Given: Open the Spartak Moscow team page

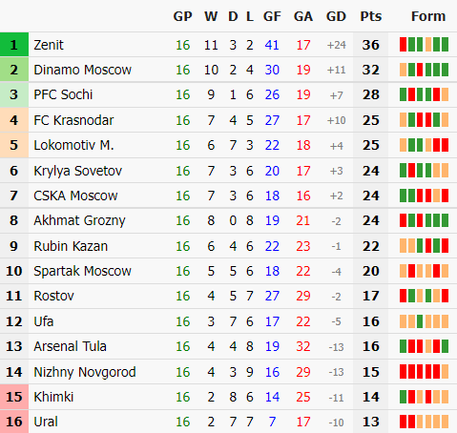Looking at the screenshot, I should pyautogui.click(x=82, y=271).
